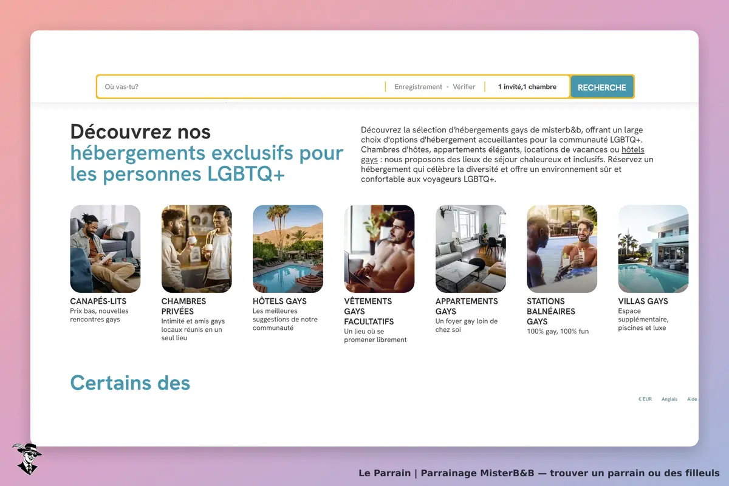Open the Aide help link
The width and height of the screenshot is (729, 486).
pyautogui.click(x=692, y=399)
